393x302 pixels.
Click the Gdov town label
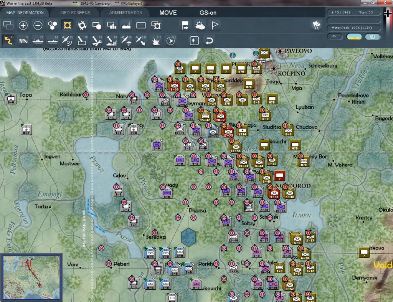click(x=119, y=175)
